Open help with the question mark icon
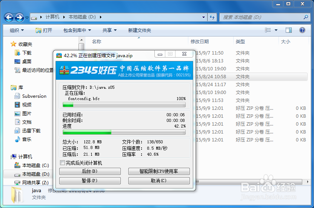This screenshot has height=208, width=314. point(302,30)
